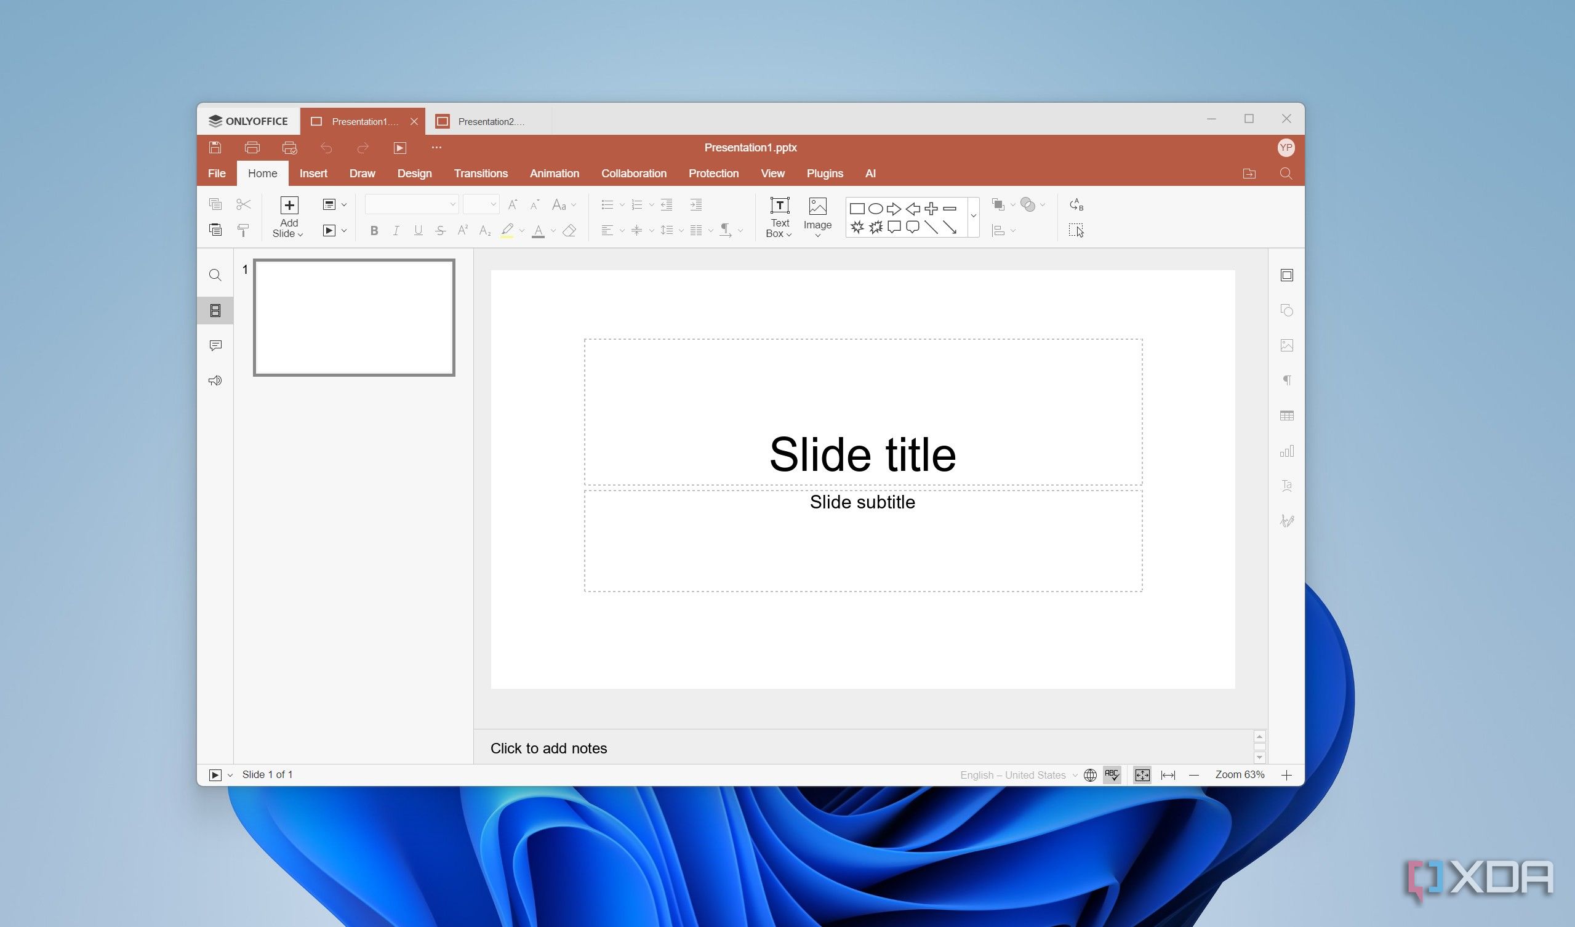The width and height of the screenshot is (1575, 927).
Task: Select the rectangle shape from the shape gallery
Action: point(857,209)
